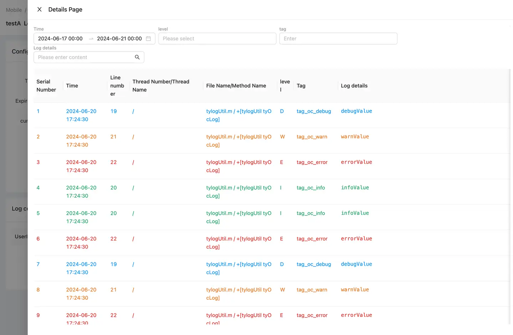
Task: Click line number 21 in row 2
Action: pyautogui.click(x=114, y=137)
